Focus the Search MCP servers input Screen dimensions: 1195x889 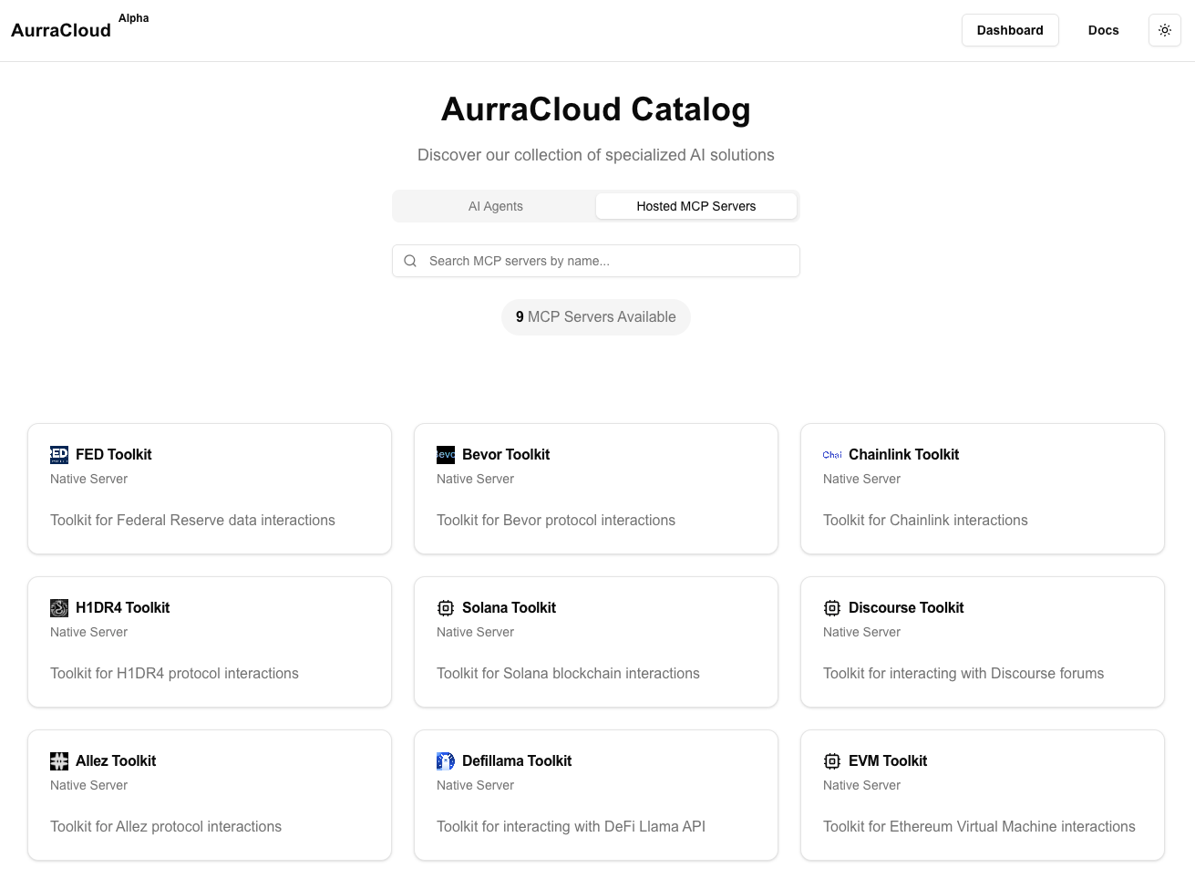coord(596,261)
